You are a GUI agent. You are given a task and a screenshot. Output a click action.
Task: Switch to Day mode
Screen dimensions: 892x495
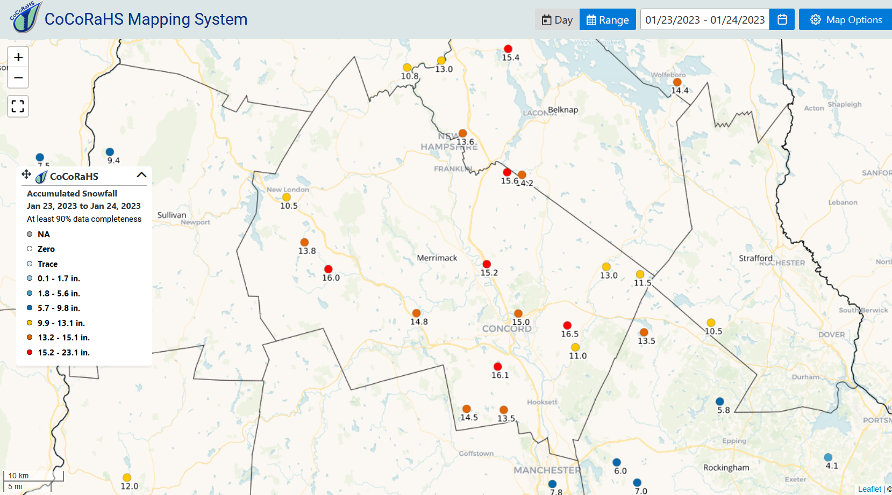point(557,19)
